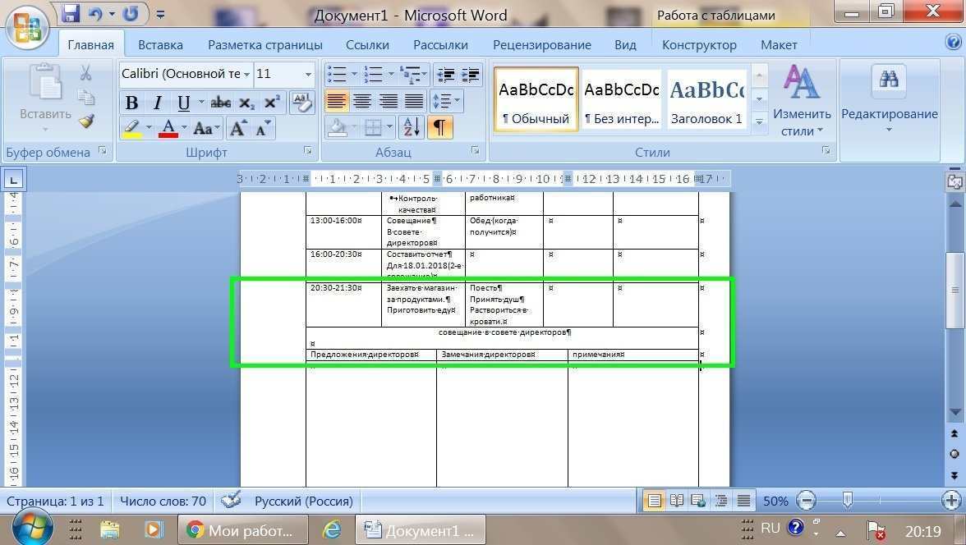
Task: Toggle Bold formatting
Action: (131, 103)
